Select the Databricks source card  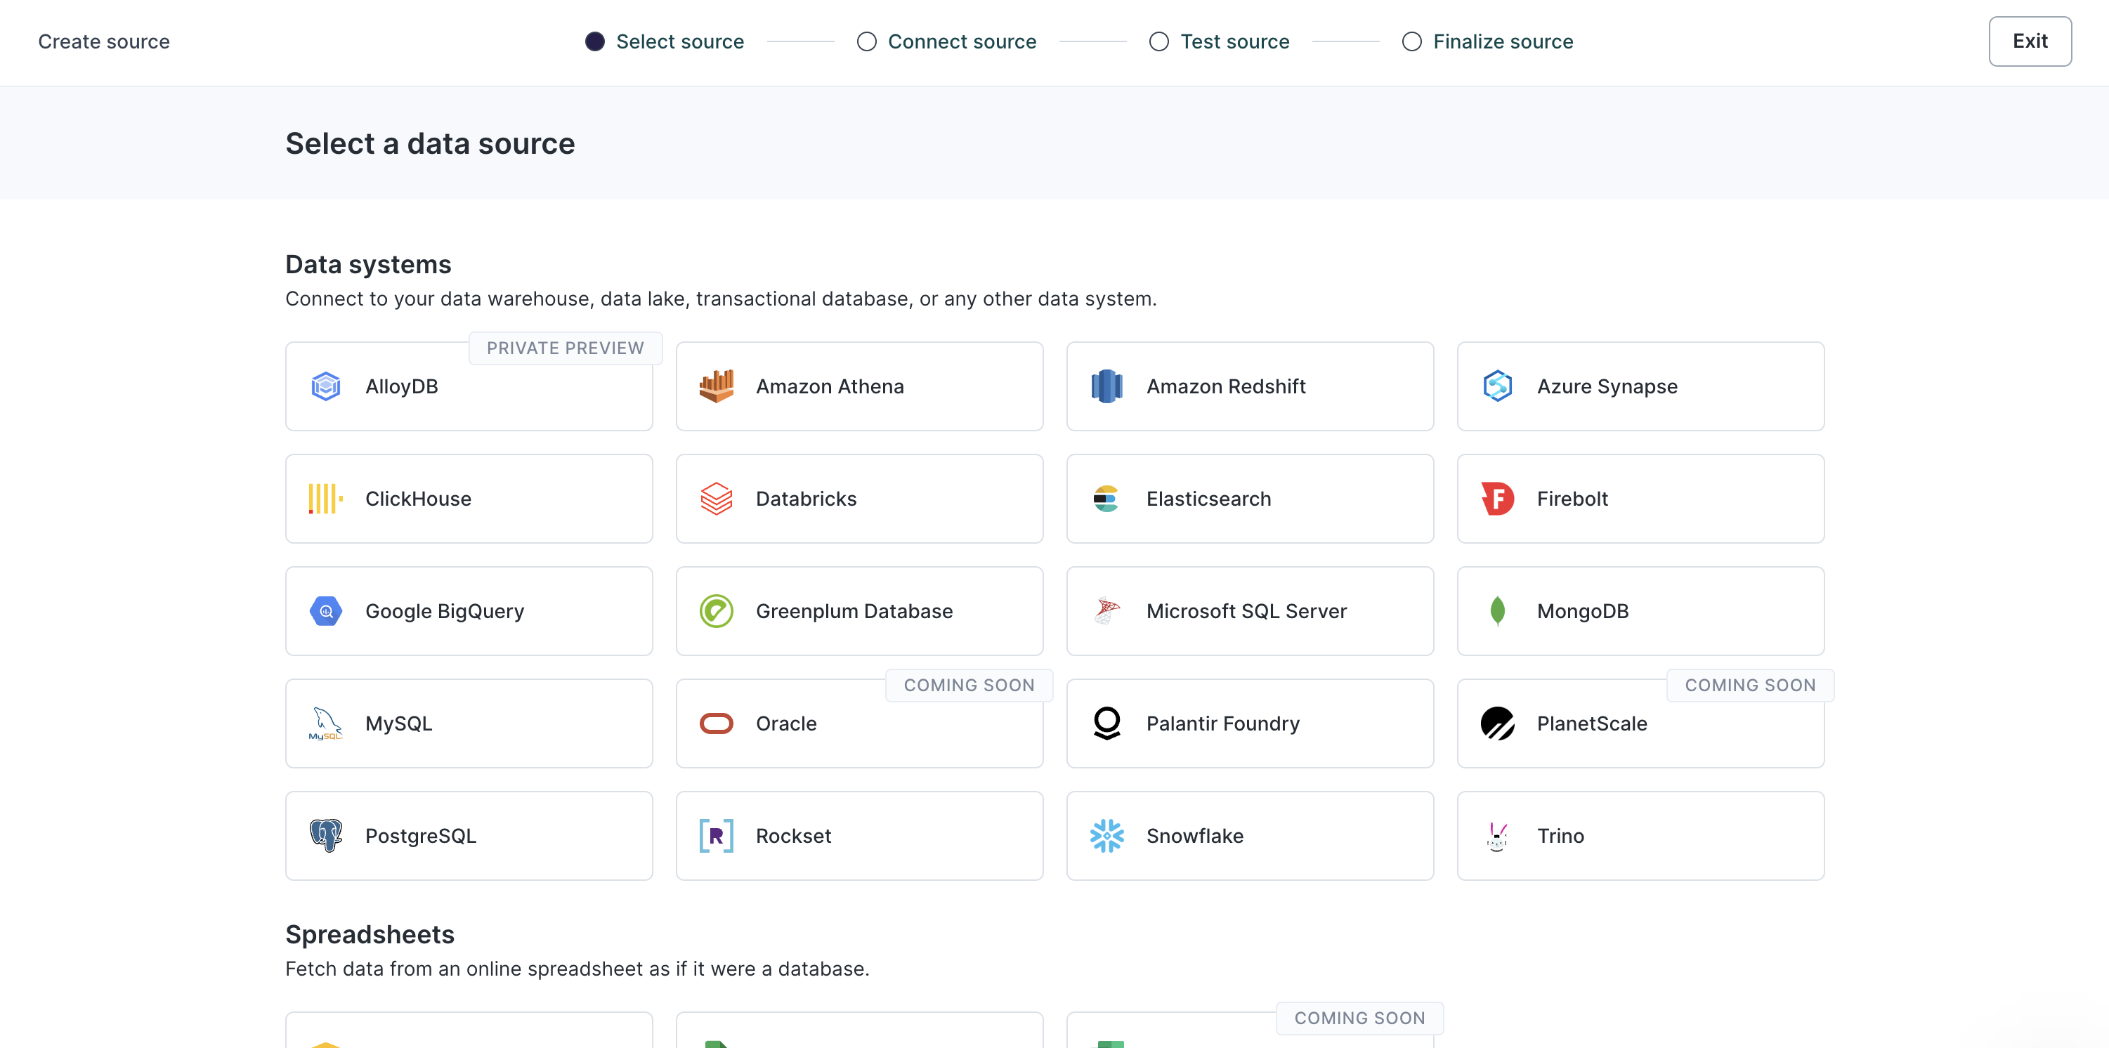point(860,499)
